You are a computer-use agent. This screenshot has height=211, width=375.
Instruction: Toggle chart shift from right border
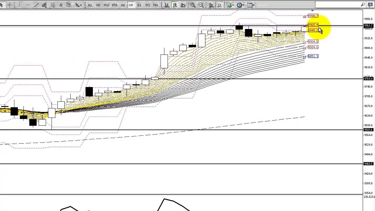(x=219, y=5)
